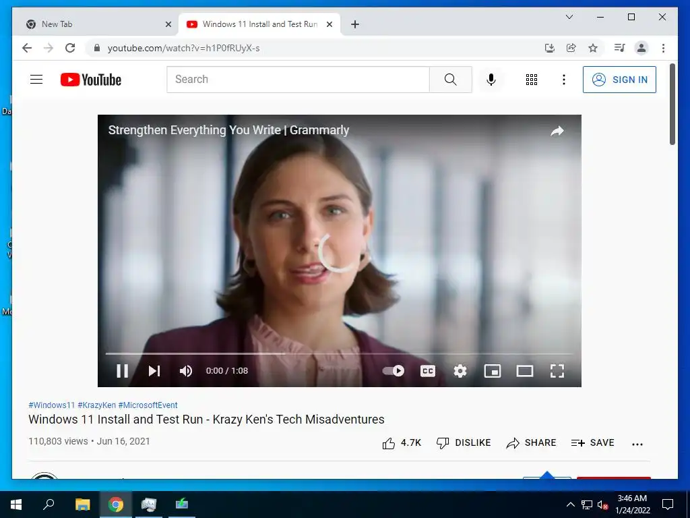Open the player settings gear
This screenshot has height=518, width=690.
[460, 371]
